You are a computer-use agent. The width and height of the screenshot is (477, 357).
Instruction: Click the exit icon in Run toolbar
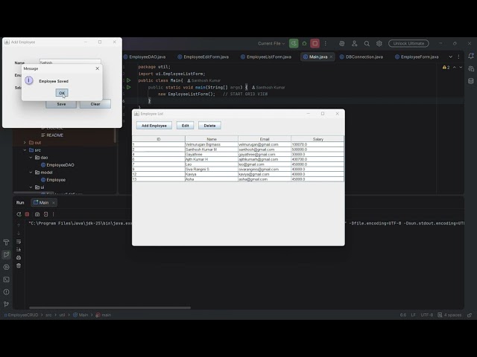tap(46, 214)
